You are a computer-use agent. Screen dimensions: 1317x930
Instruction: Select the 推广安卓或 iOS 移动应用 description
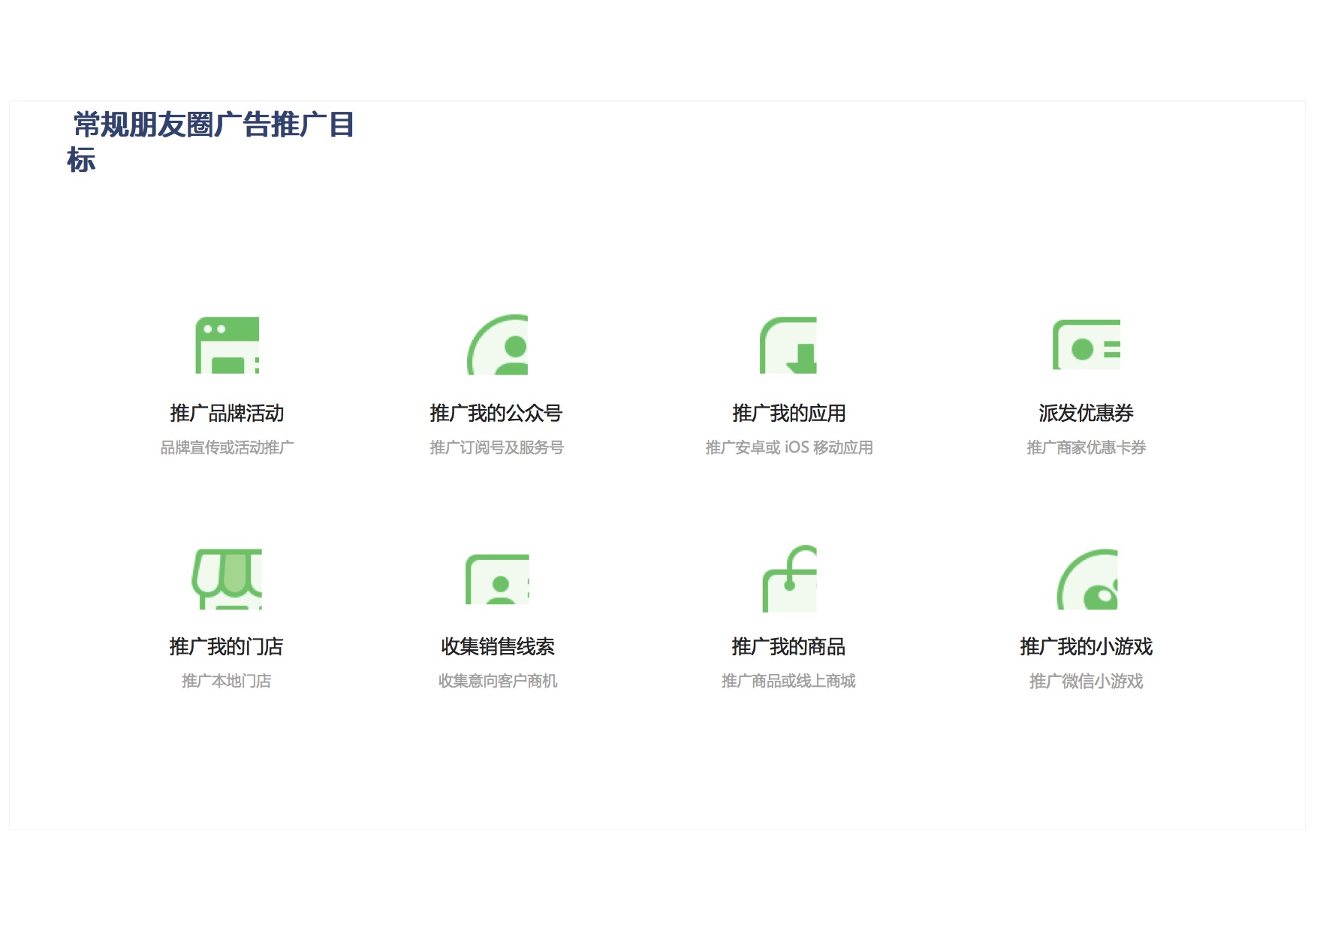pyautogui.click(x=788, y=448)
